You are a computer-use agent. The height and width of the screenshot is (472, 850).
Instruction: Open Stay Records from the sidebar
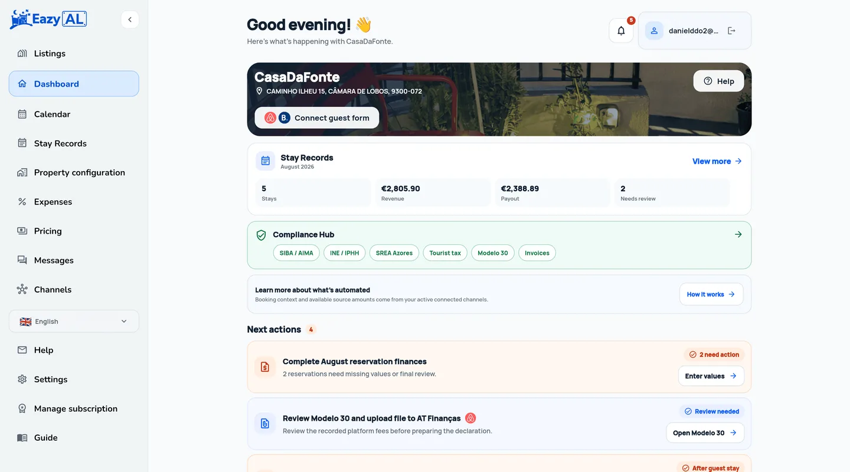click(x=74, y=143)
